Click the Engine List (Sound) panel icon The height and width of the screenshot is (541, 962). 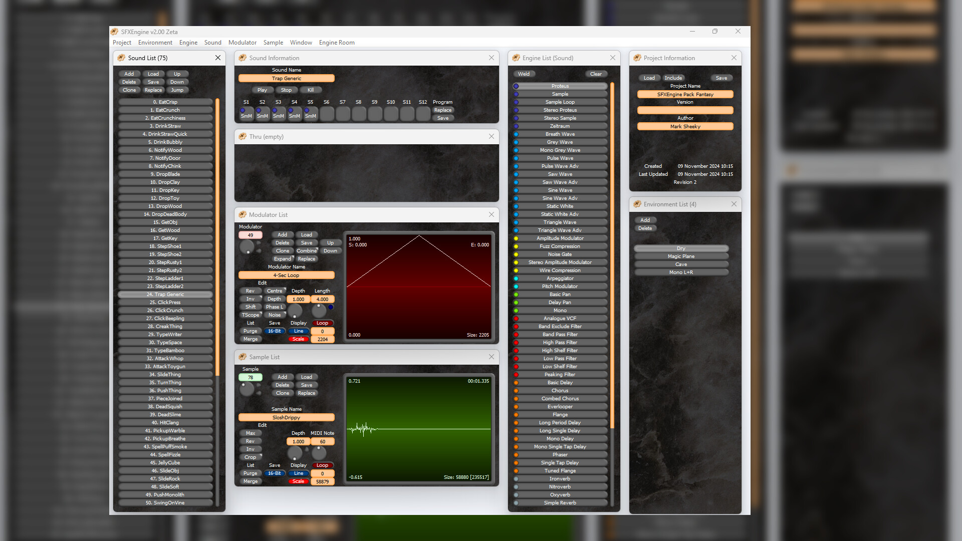(516, 58)
